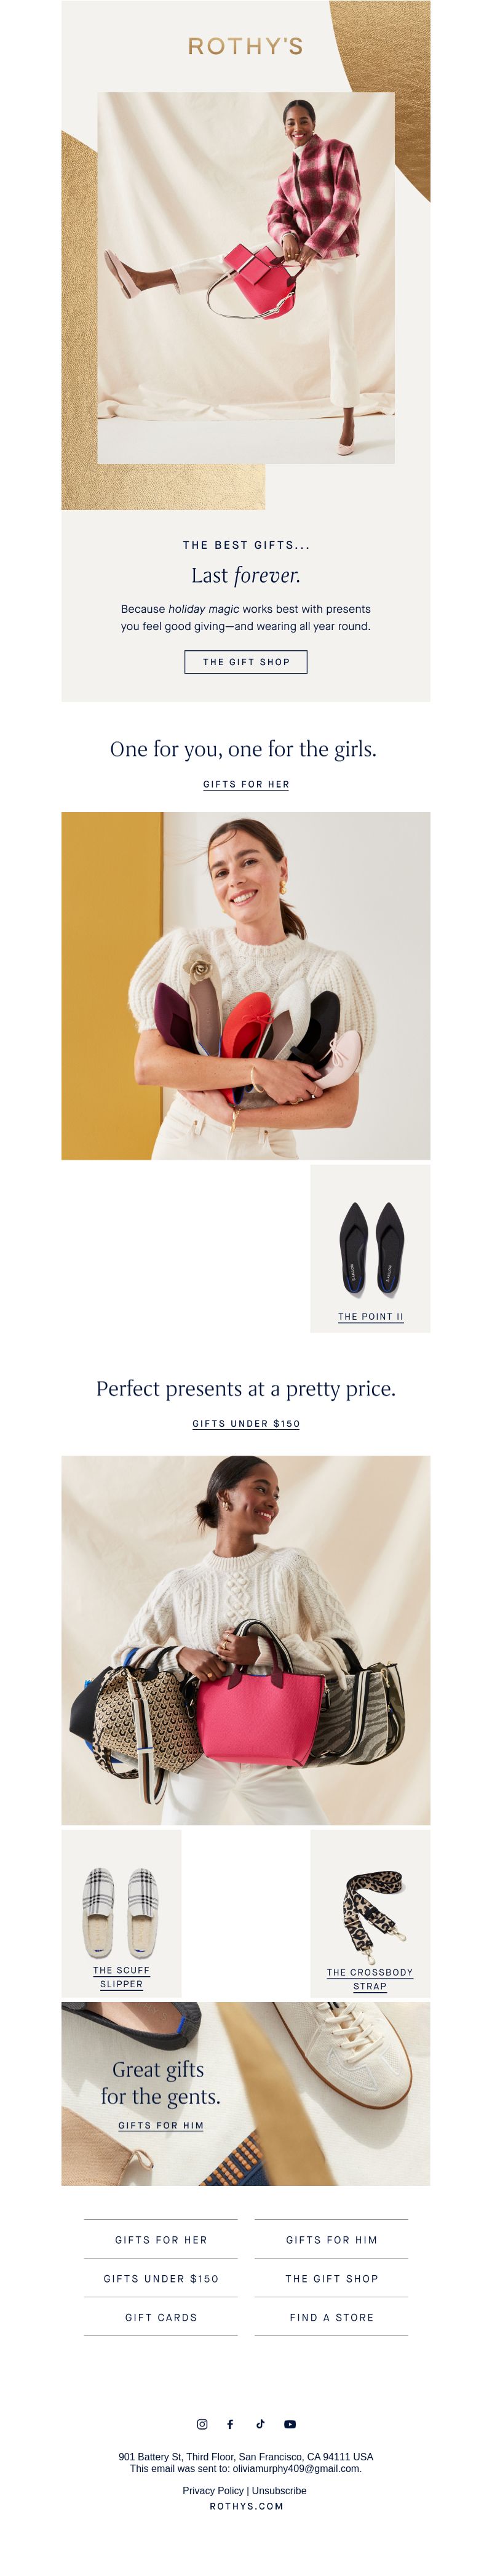492x2576 pixels.
Task: Choose Find A Store in footer menu
Action: (332, 2317)
